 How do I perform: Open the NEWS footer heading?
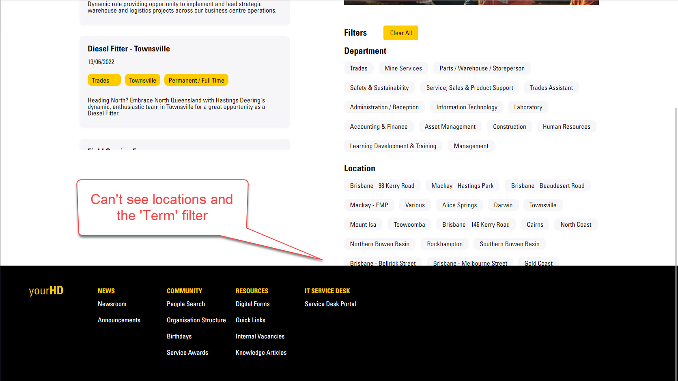point(106,291)
